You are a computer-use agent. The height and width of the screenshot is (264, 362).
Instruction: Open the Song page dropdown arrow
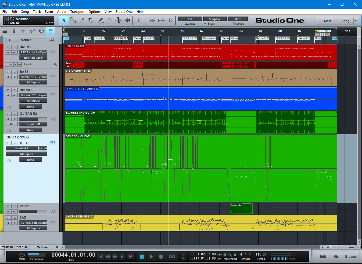pos(355,21)
